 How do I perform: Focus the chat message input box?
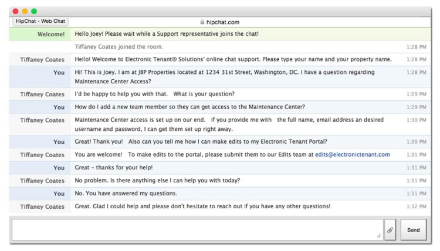pos(197,230)
